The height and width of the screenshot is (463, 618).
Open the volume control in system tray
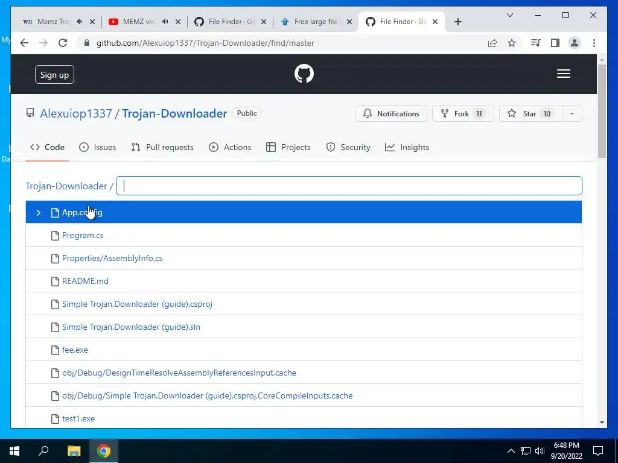tap(540, 451)
